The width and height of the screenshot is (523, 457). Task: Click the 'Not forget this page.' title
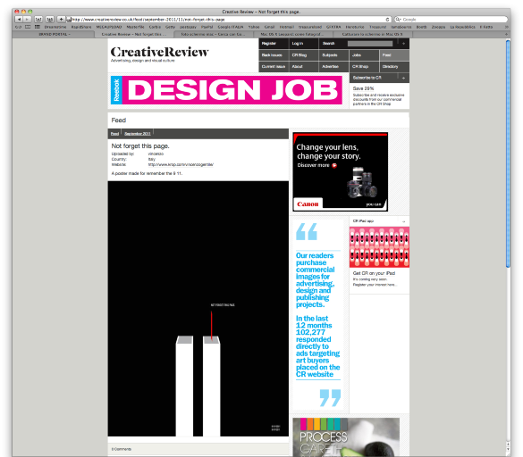pyautogui.click(x=140, y=145)
